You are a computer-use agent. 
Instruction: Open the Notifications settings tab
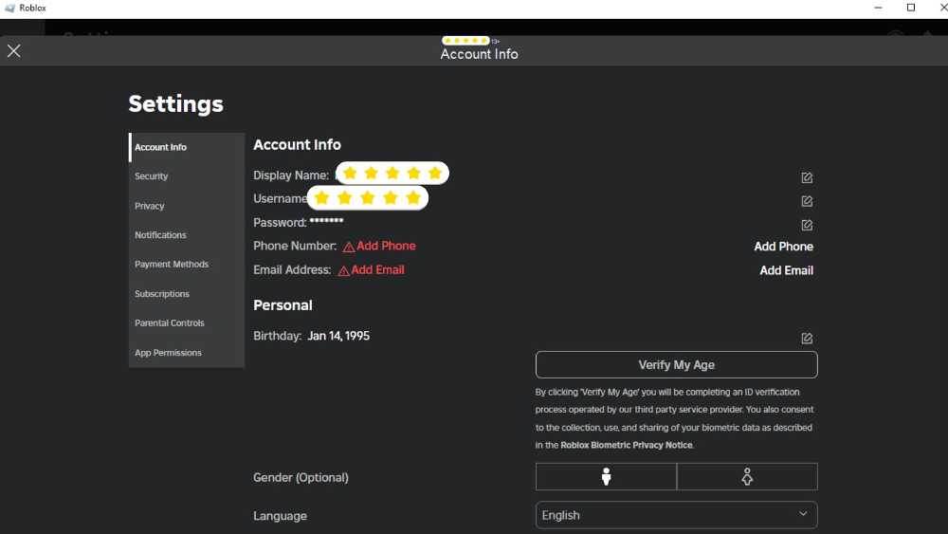click(186, 234)
